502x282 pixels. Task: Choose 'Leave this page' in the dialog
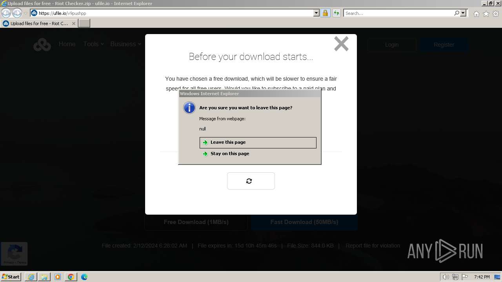click(x=258, y=143)
